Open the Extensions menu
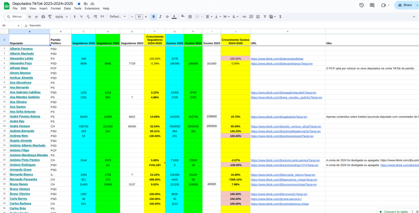The image size is (419, 213). [x=92, y=8]
